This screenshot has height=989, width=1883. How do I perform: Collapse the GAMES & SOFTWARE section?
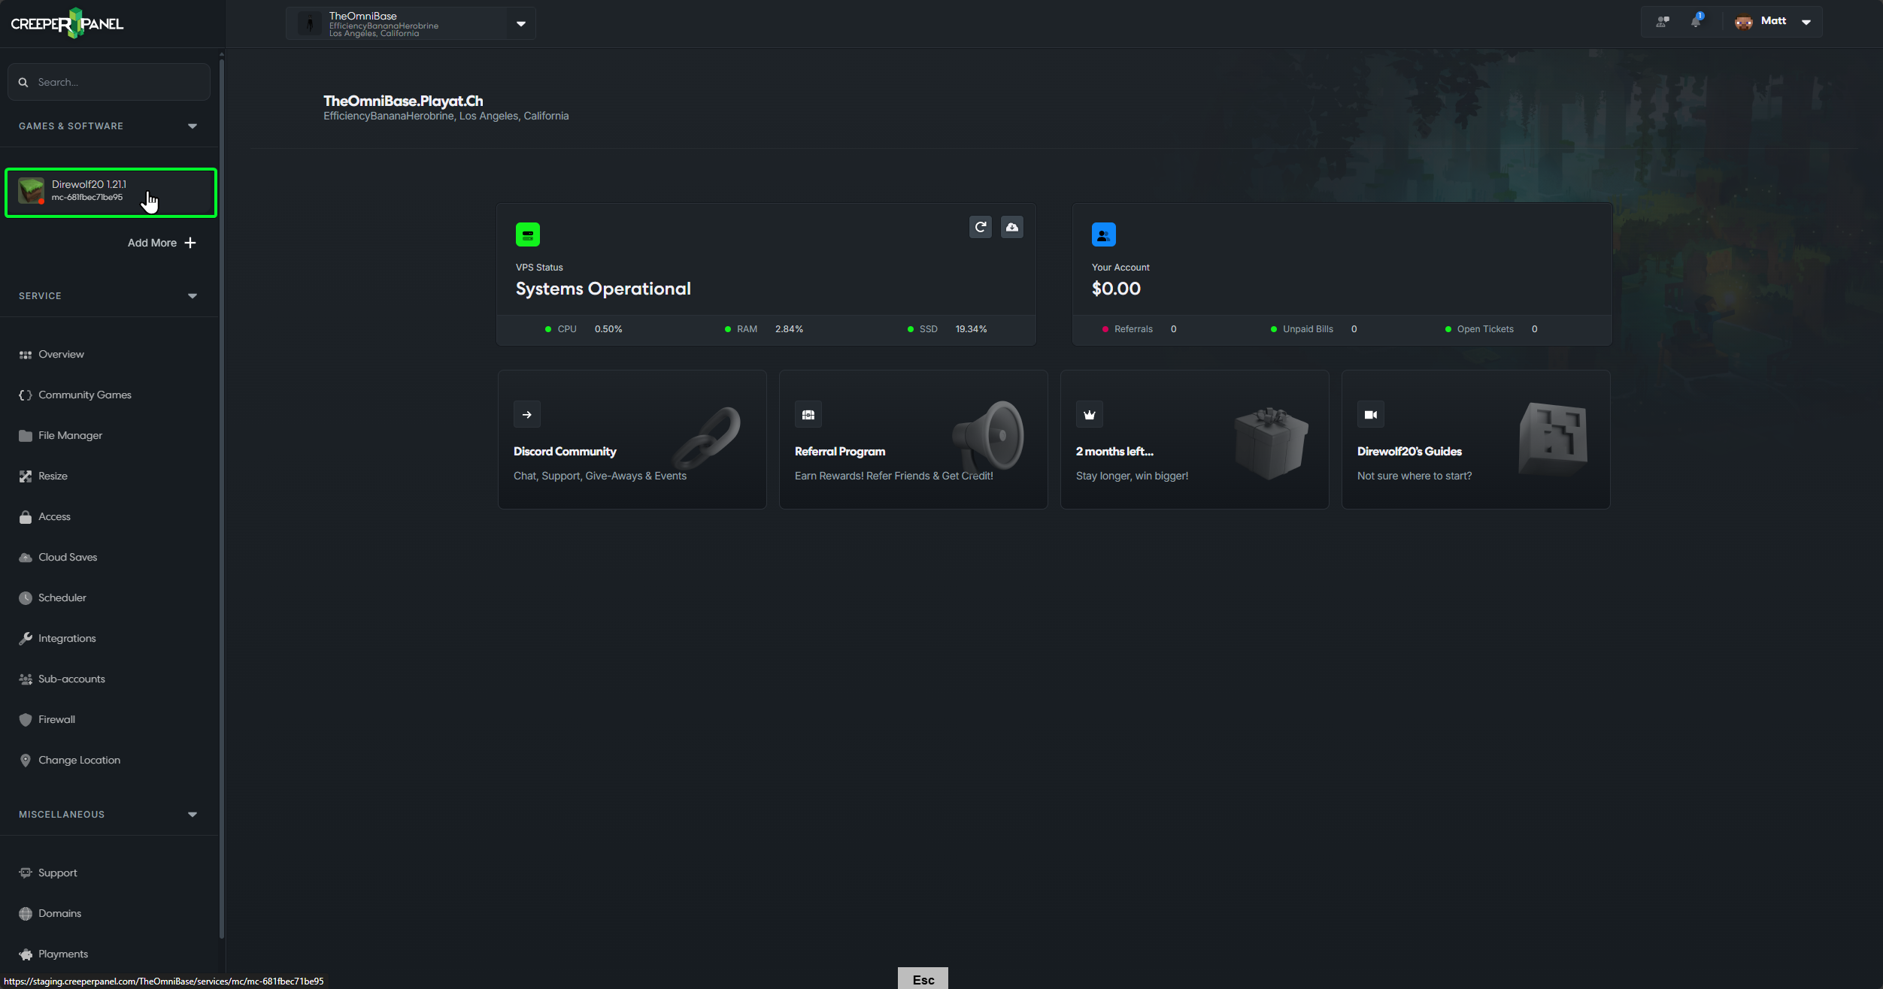(x=192, y=126)
